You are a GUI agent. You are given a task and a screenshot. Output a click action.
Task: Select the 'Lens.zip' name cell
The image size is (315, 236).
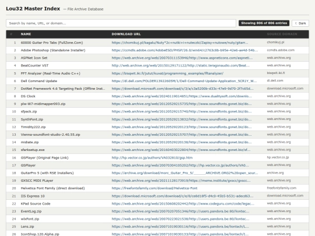click(27, 227)
